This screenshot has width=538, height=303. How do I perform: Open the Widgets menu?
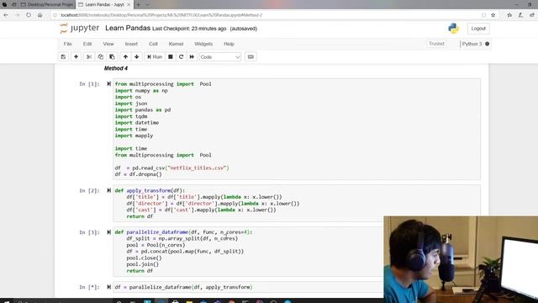[203, 44]
